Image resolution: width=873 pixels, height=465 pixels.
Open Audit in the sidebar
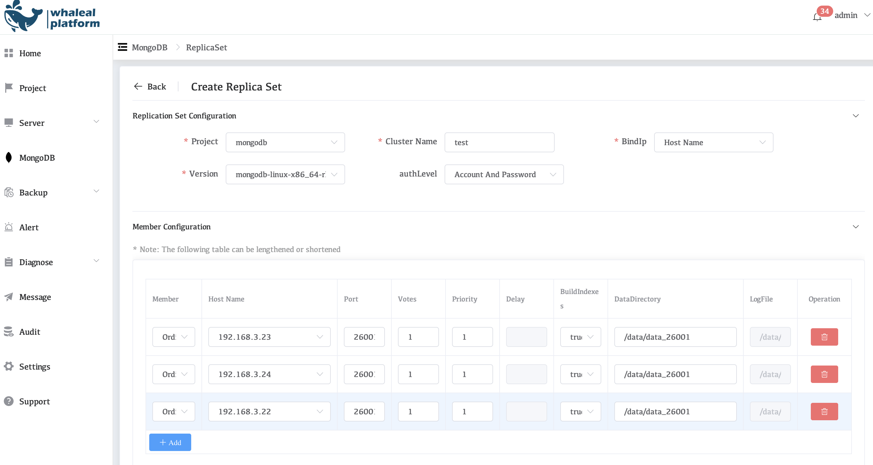click(x=30, y=332)
